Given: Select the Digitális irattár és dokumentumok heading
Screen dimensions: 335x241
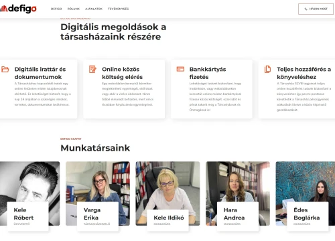Looking at the screenshot, I should [40, 73].
